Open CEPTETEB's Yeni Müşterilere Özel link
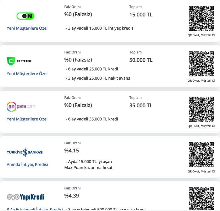This screenshot has width=220, height=211. [27, 74]
